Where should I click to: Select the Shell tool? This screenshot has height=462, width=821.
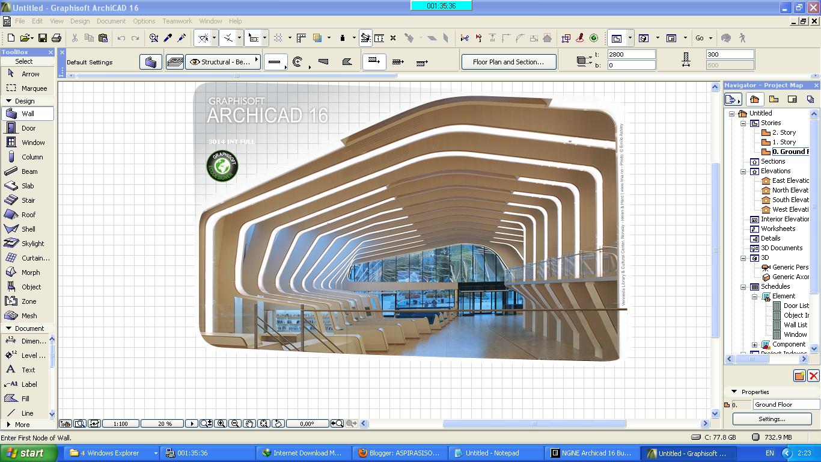[28, 229]
